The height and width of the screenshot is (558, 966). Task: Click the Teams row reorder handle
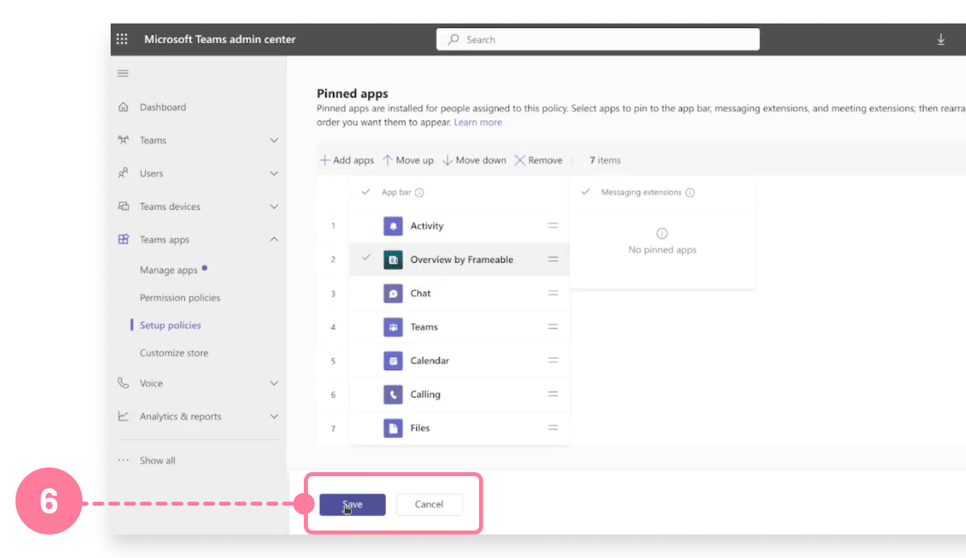[553, 327]
